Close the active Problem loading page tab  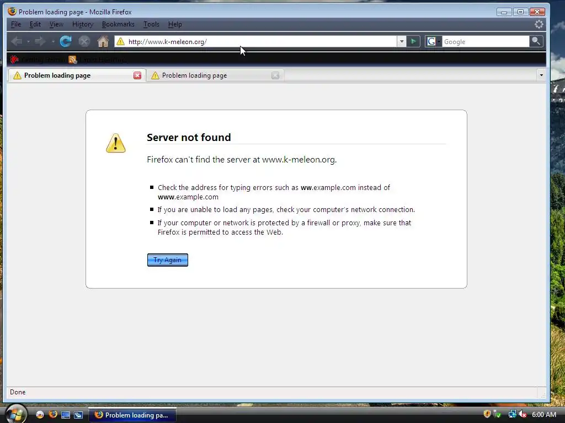(x=137, y=75)
